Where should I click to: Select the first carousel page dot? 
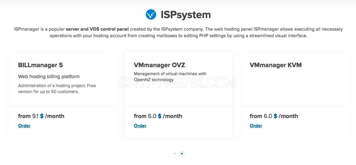point(175,154)
